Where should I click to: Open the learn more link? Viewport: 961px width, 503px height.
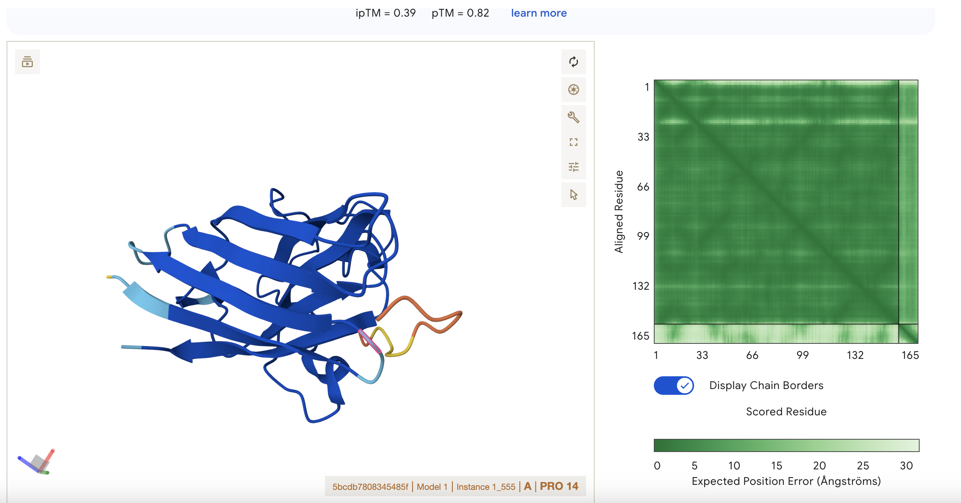(539, 13)
